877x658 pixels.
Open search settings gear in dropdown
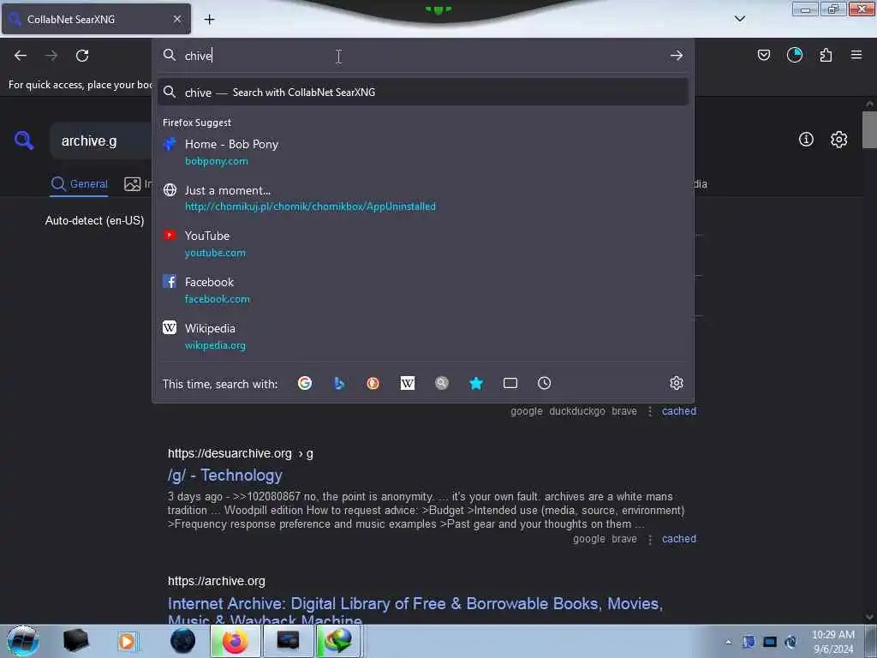pyautogui.click(x=677, y=383)
